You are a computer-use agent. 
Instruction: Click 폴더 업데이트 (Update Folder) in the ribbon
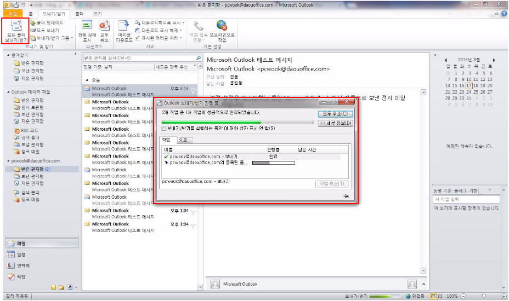[47, 22]
